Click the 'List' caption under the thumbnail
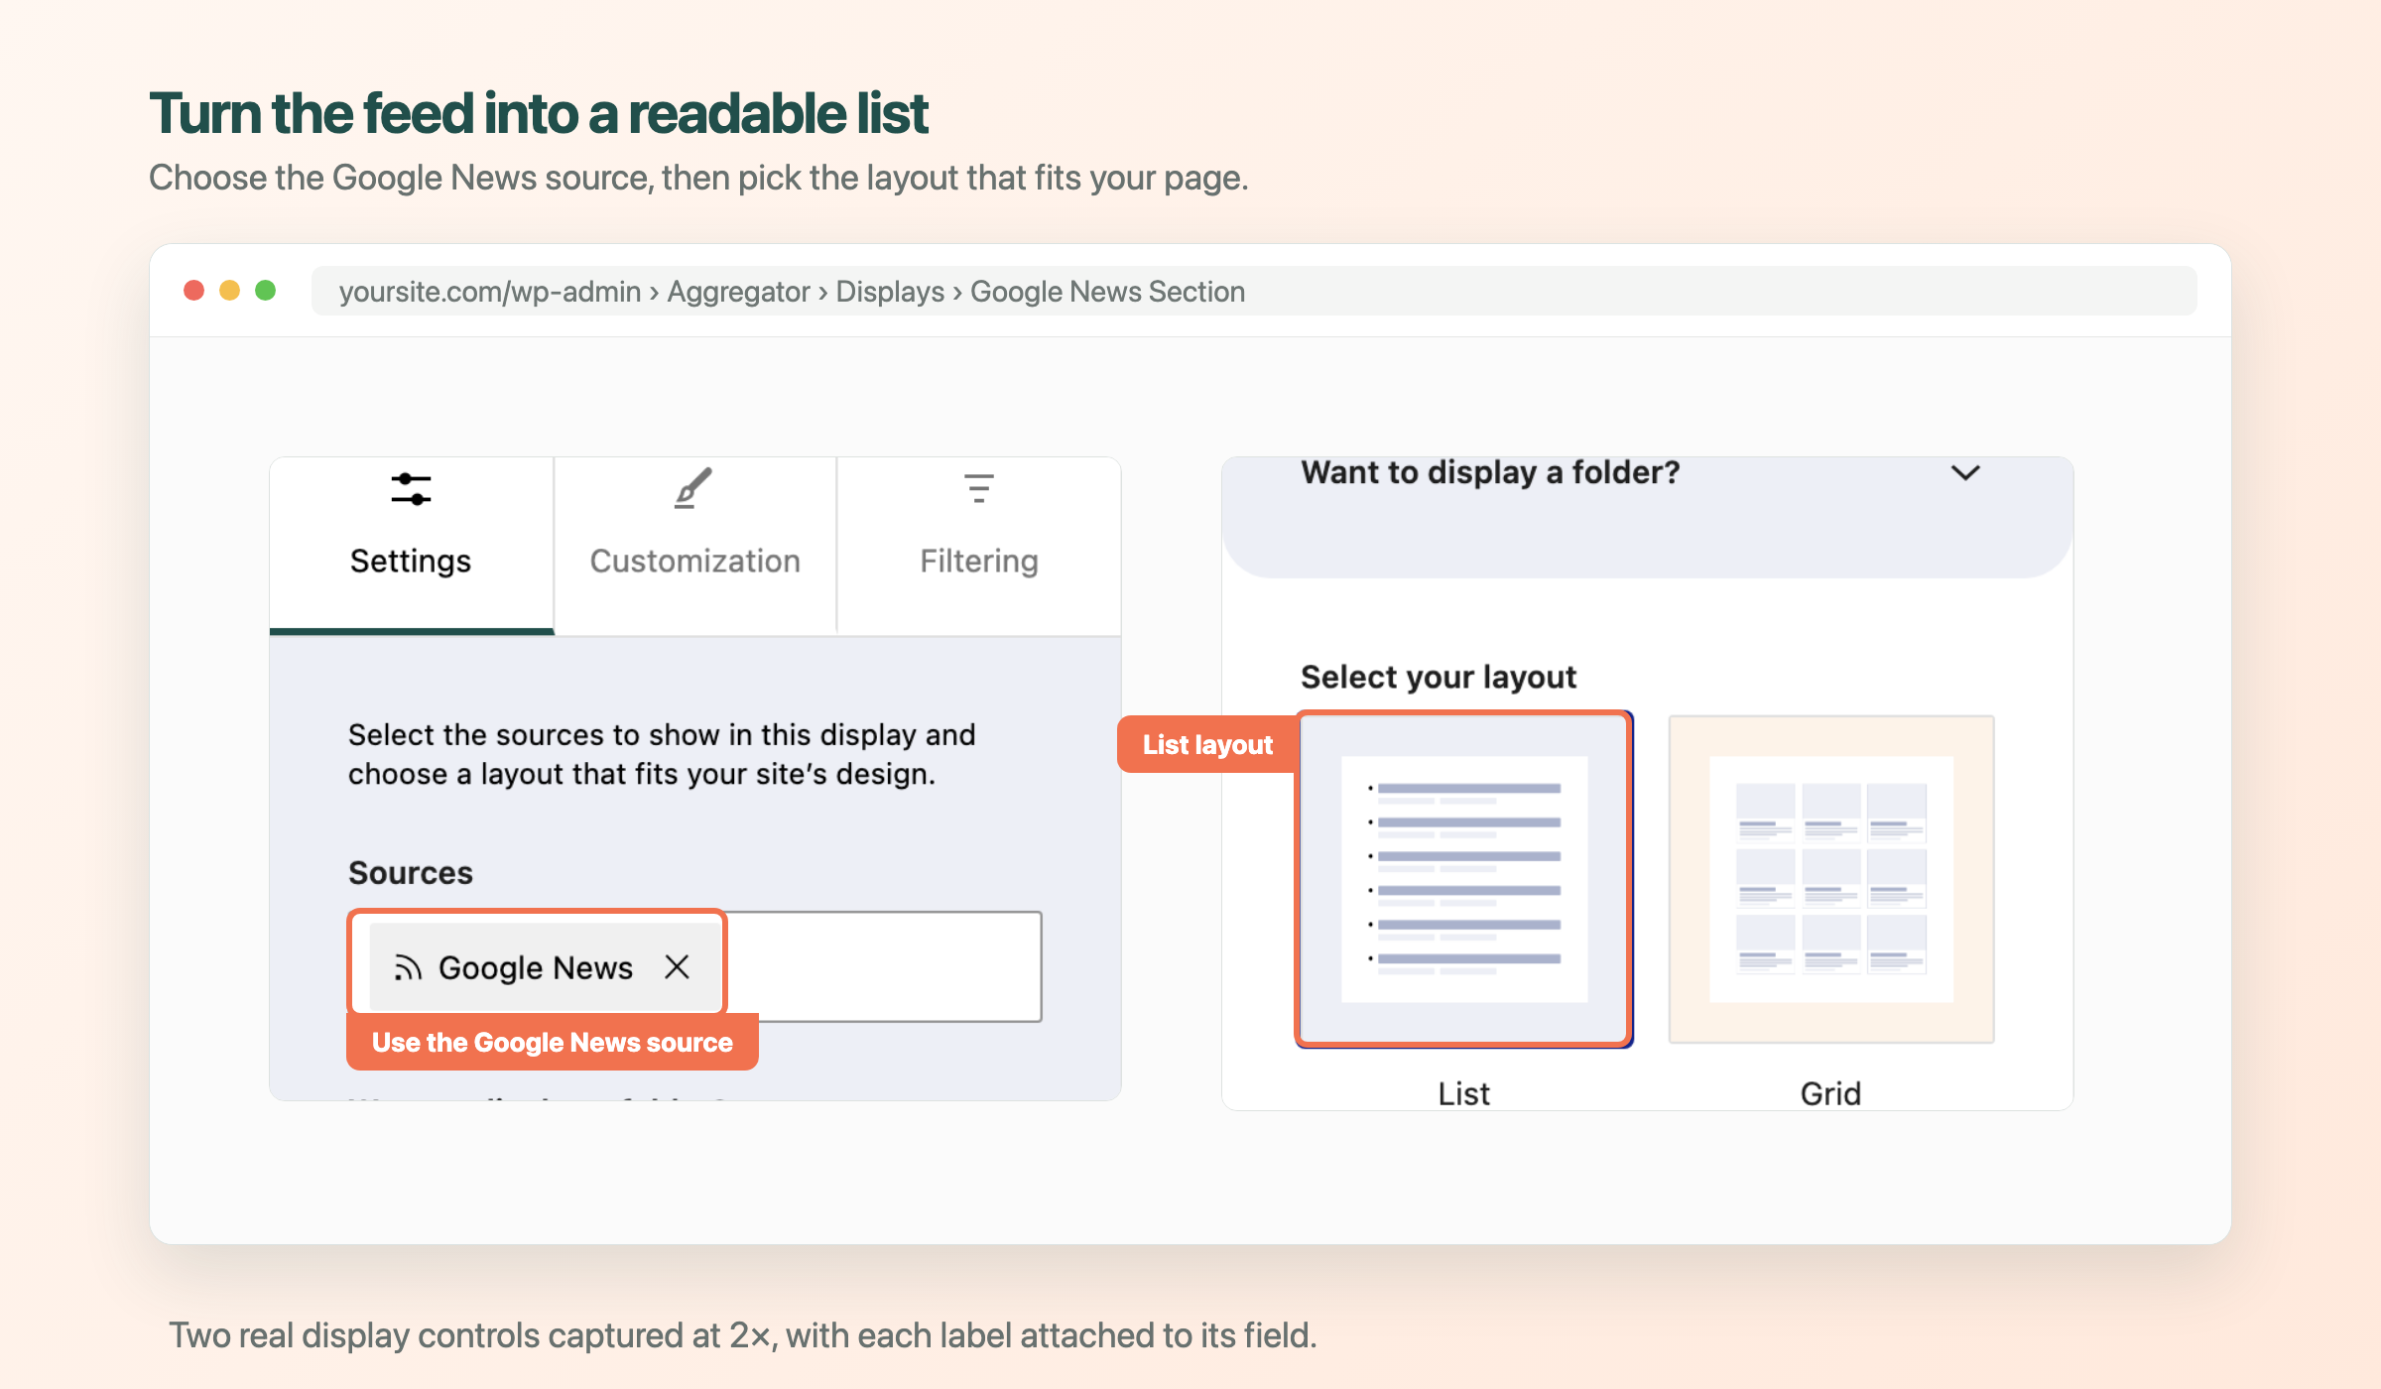Screen dimensions: 2381x1389 1464,1093
